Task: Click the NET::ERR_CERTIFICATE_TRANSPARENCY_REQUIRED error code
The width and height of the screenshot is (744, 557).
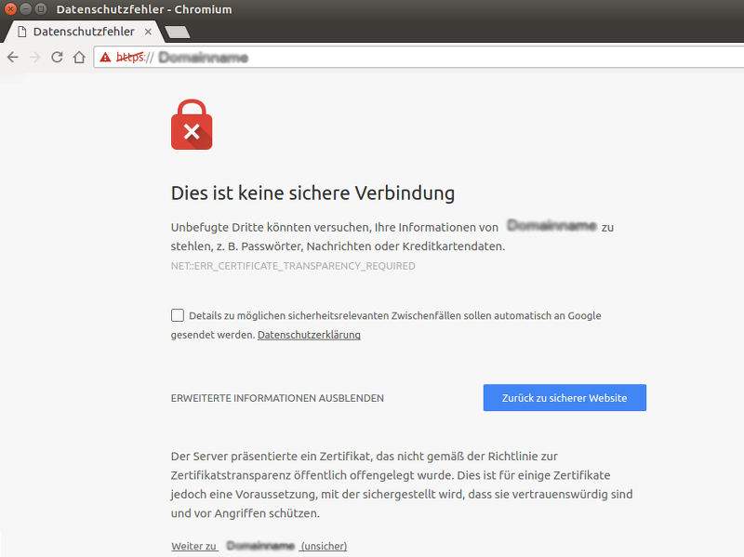Action: click(293, 266)
